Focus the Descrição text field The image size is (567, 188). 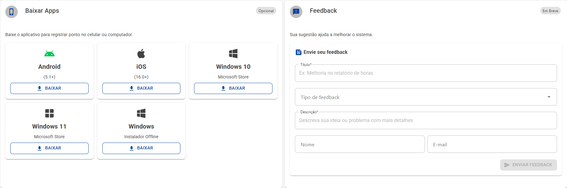click(426, 120)
